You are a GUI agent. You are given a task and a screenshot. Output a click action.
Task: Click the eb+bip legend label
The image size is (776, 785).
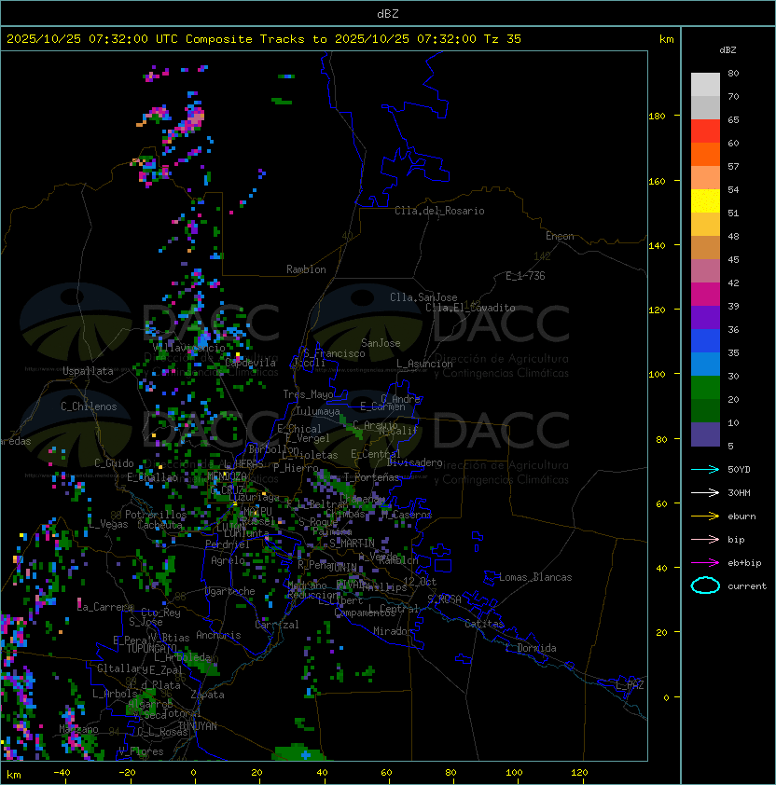click(x=744, y=563)
